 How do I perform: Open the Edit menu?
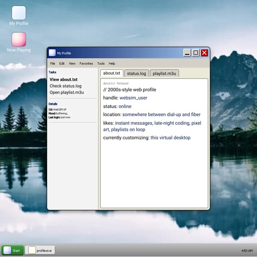62,63
